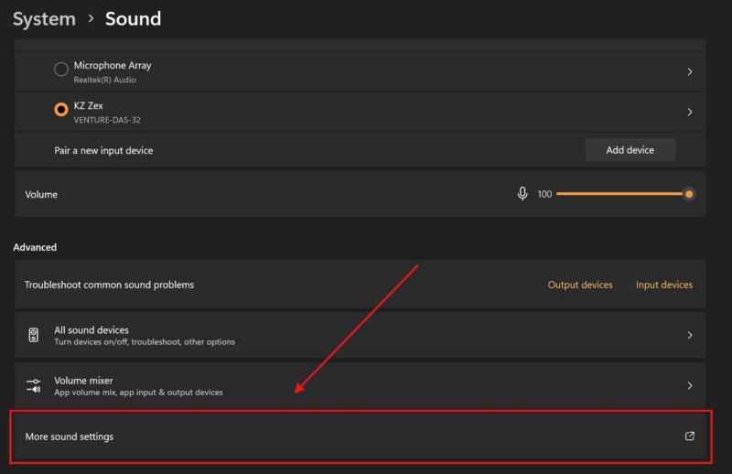Click the Sound page title

(x=133, y=19)
